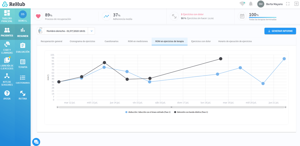300x146 pixels.
Task: Open the floating chat bubble button
Action: click(x=36, y=142)
